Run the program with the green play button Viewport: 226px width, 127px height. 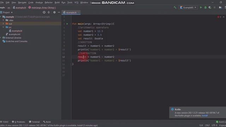(201, 7)
